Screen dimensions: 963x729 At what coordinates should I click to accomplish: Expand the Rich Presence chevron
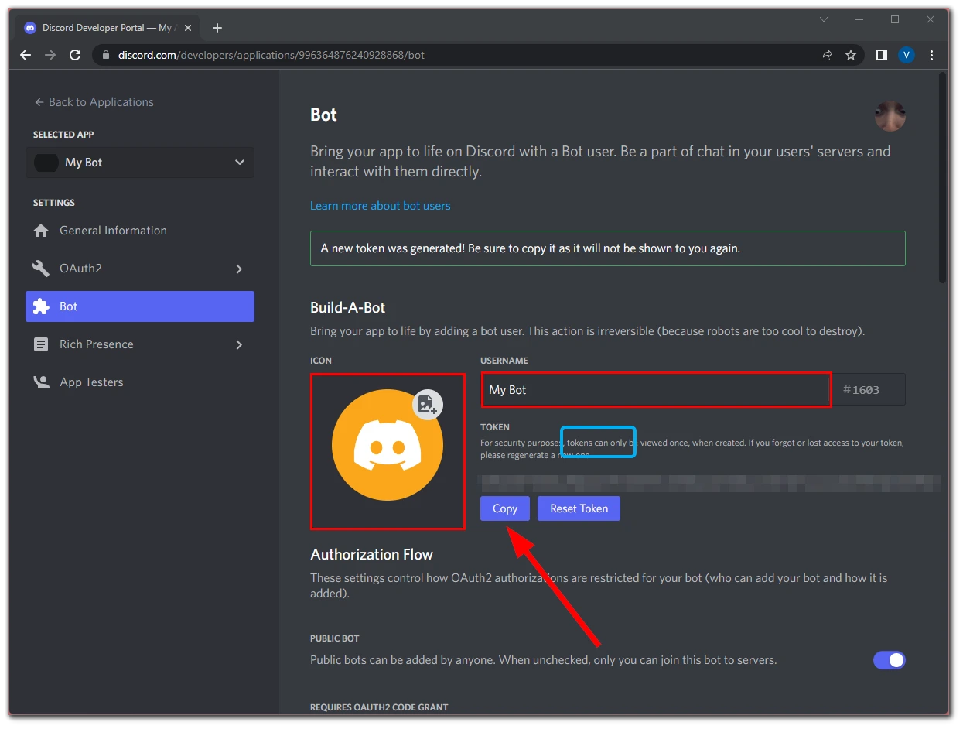(240, 344)
